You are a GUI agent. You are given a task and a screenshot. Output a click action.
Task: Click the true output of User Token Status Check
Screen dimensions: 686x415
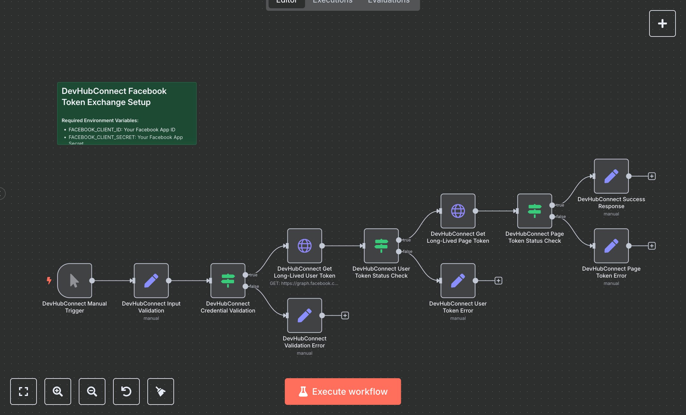click(399, 240)
